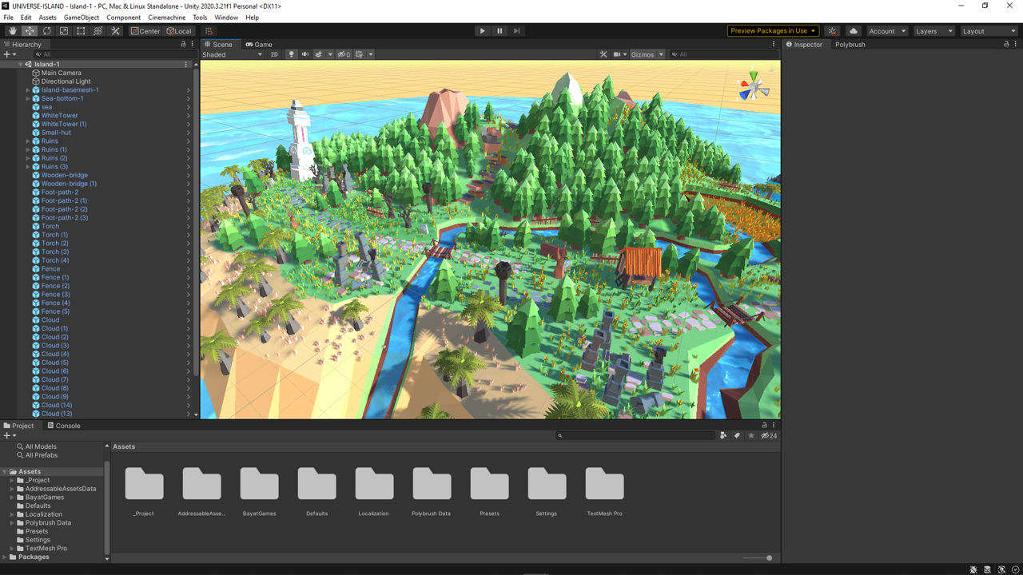Switch the pivot toggle from Center
The height and width of the screenshot is (575, 1023).
145,30
